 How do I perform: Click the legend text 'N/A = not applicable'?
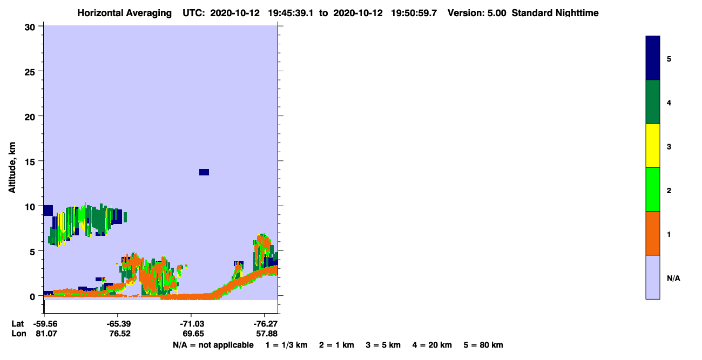pyautogui.click(x=213, y=345)
